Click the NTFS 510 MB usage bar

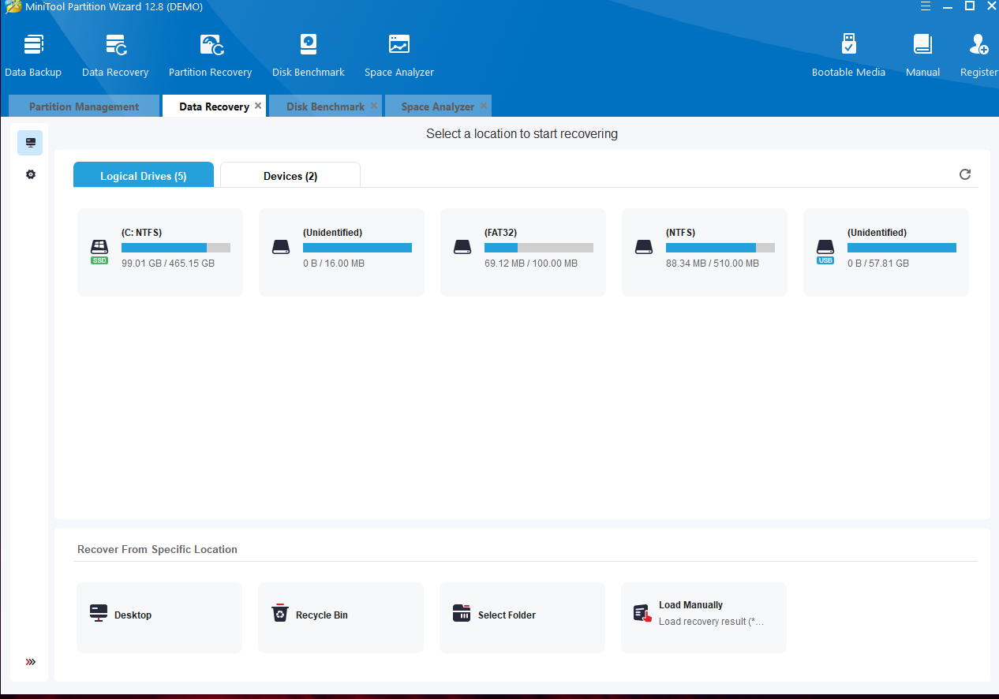click(x=720, y=248)
